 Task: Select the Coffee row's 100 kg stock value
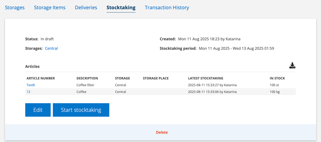[275, 92]
